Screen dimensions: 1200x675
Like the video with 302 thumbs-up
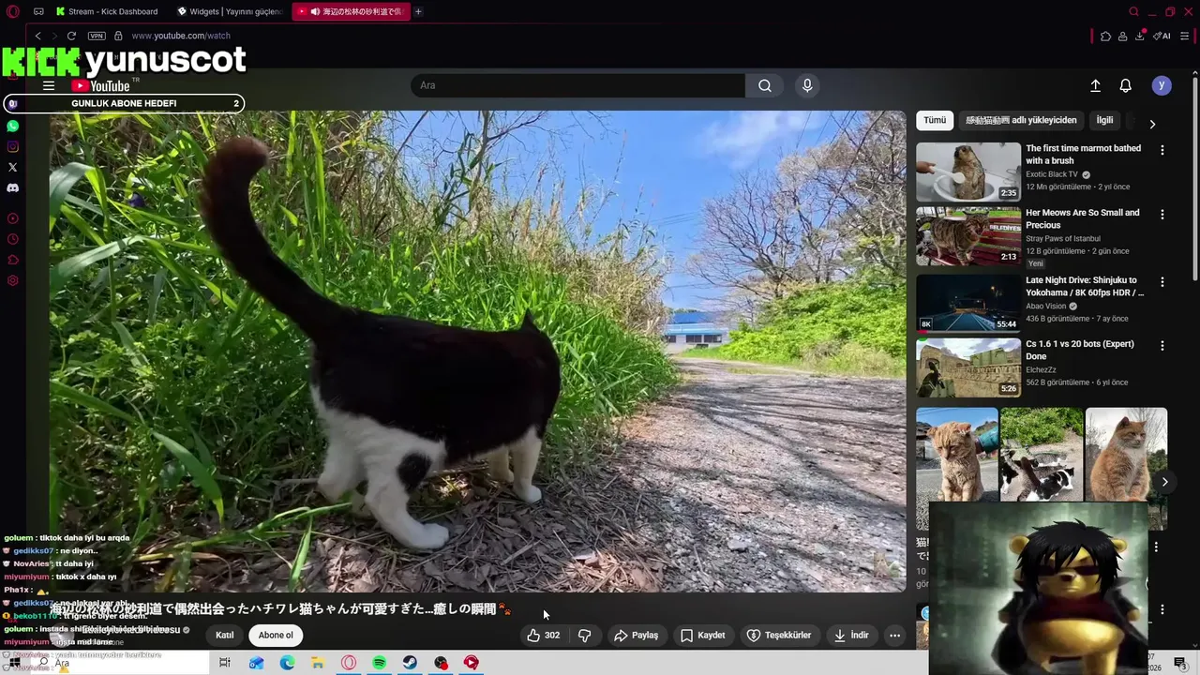(544, 635)
